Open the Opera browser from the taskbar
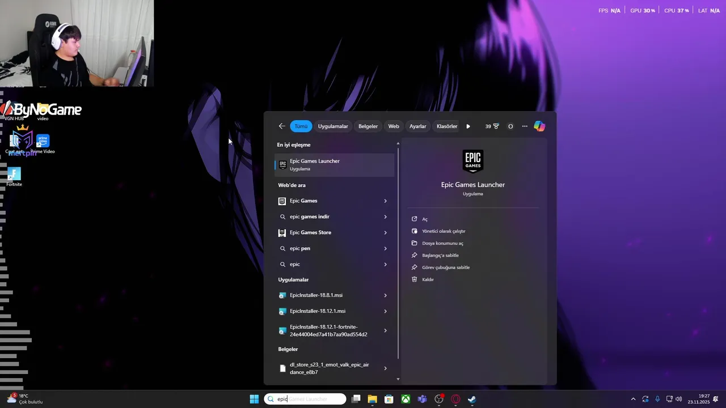The height and width of the screenshot is (408, 726). point(455,399)
